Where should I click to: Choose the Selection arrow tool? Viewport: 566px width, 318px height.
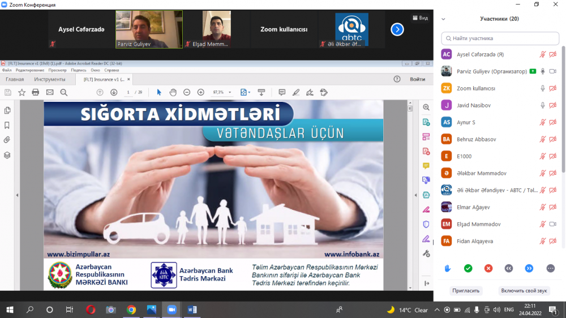(x=159, y=92)
